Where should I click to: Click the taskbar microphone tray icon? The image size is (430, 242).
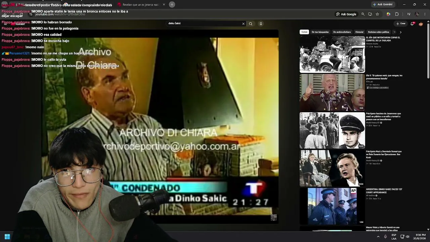(x=385, y=237)
